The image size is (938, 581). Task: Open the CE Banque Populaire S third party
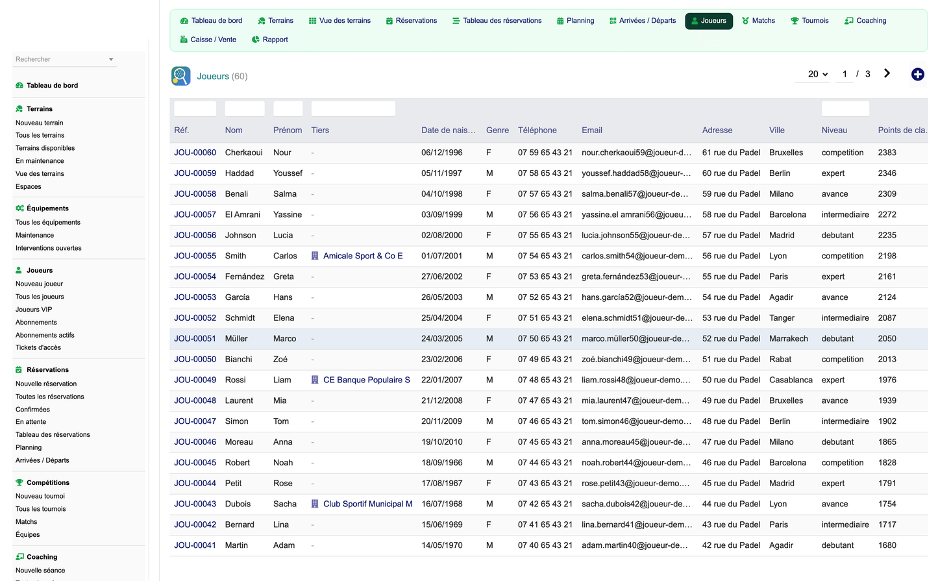click(x=367, y=380)
